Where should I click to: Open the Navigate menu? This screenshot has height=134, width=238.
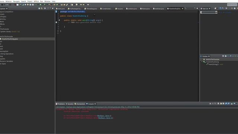pos(16,1)
